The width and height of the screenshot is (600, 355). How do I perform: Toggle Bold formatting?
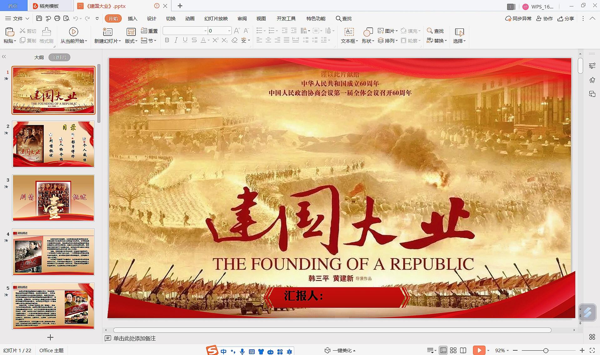(x=167, y=40)
